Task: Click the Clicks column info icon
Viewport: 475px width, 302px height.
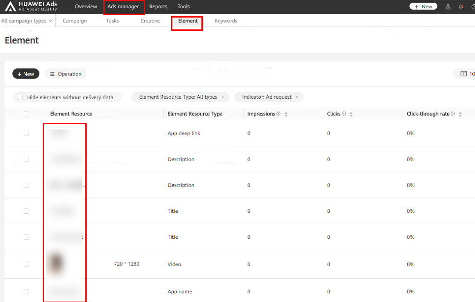Action: click(344, 114)
